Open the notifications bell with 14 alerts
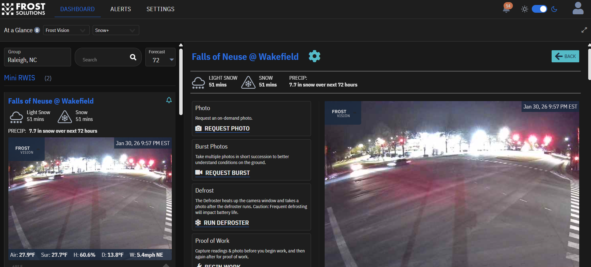This screenshot has height=267, width=591. pyautogui.click(x=507, y=8)
